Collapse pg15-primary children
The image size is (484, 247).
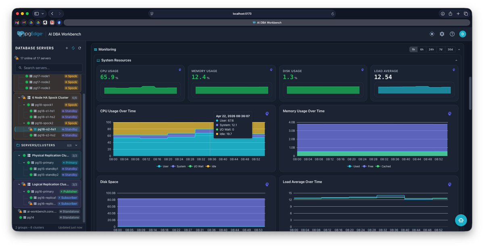(24, 162)
